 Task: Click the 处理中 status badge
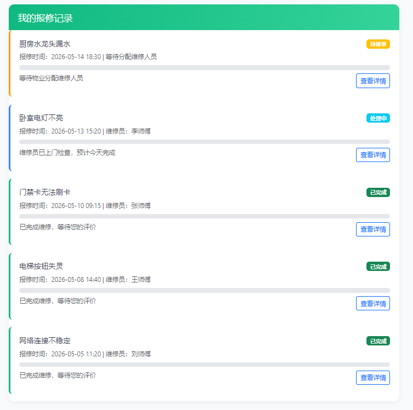click(378, 118)
